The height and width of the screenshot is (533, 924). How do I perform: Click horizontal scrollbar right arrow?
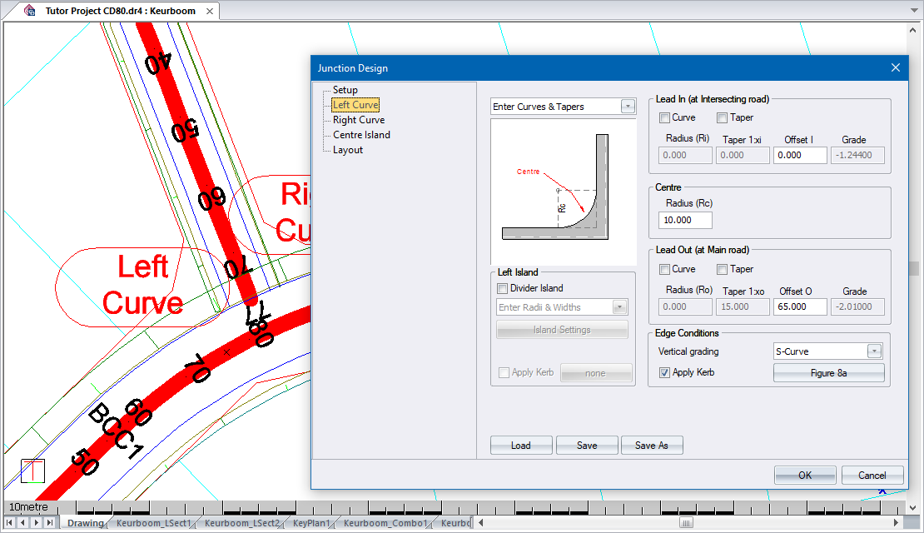pyautogui.click(x=897, y=523)
